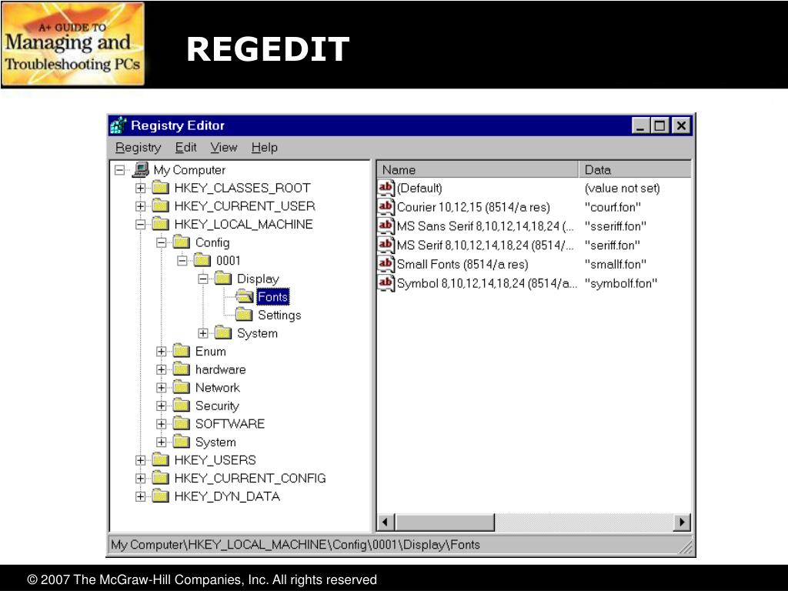This screenshot has height=591, width=788.
Task: Click the HKEY_CLASSES_ROOT folder icon
Action: pos(160,188)
